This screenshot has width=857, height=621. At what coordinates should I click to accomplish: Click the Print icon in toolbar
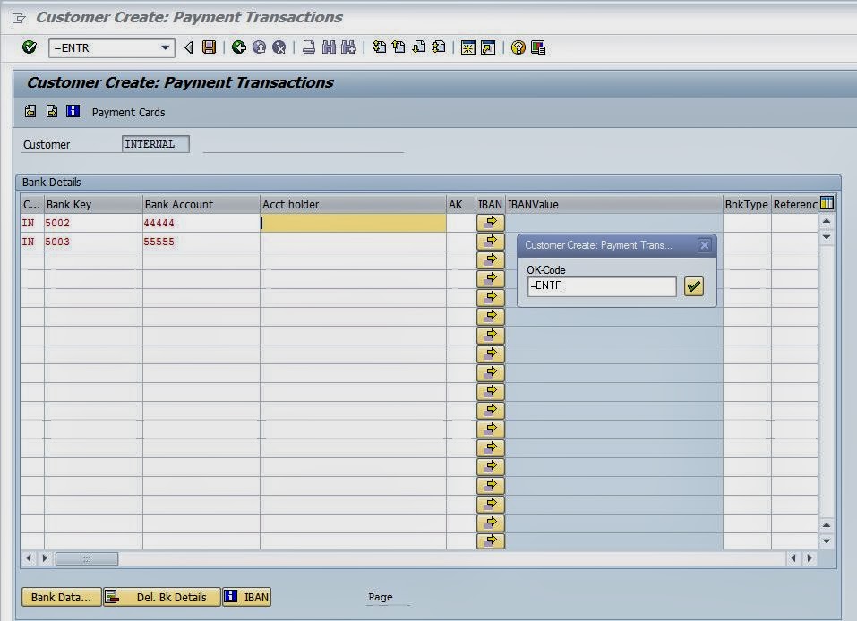[x=308, y=47]
